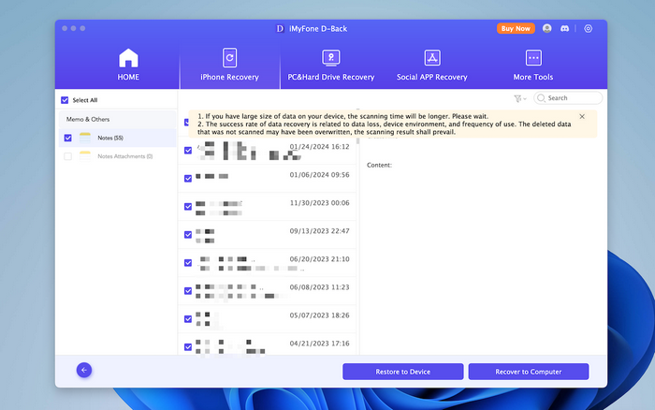655x410 pixels.
Task: Open PC&Hard Drive Recovery tab
Action: 331,65
